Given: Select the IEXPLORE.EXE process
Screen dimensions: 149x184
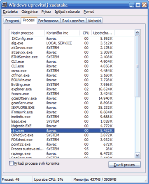Looking at the screenshot, I should click(62, 108).
